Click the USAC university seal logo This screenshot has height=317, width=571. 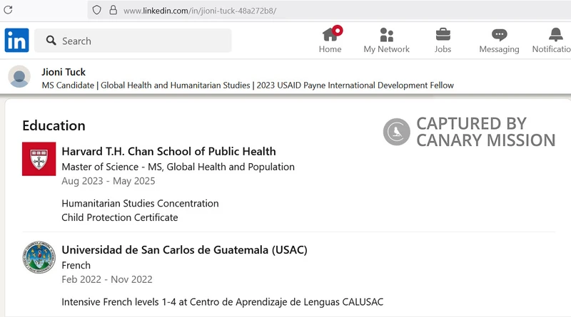pos(39,257)
